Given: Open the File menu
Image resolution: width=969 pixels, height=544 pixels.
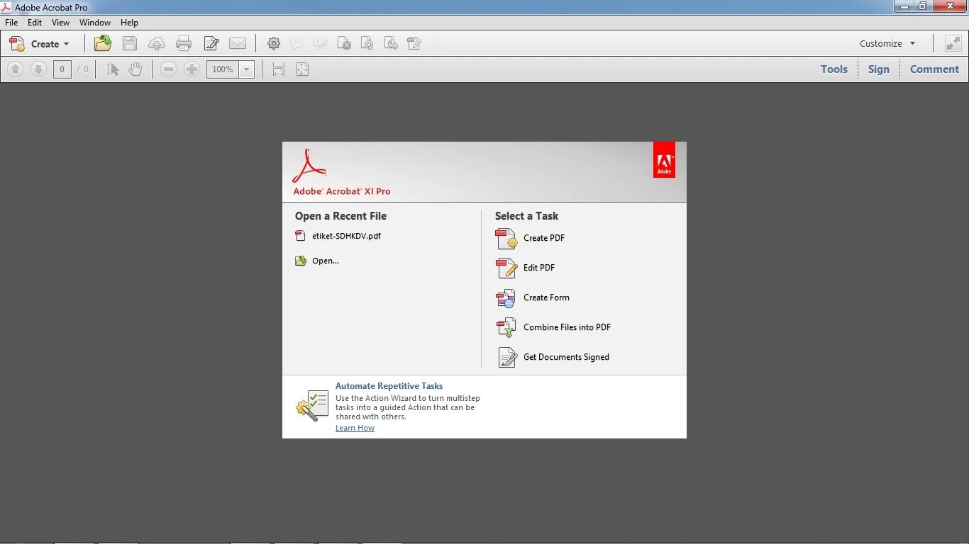Looking at the screenshot, I should [11, 23].
